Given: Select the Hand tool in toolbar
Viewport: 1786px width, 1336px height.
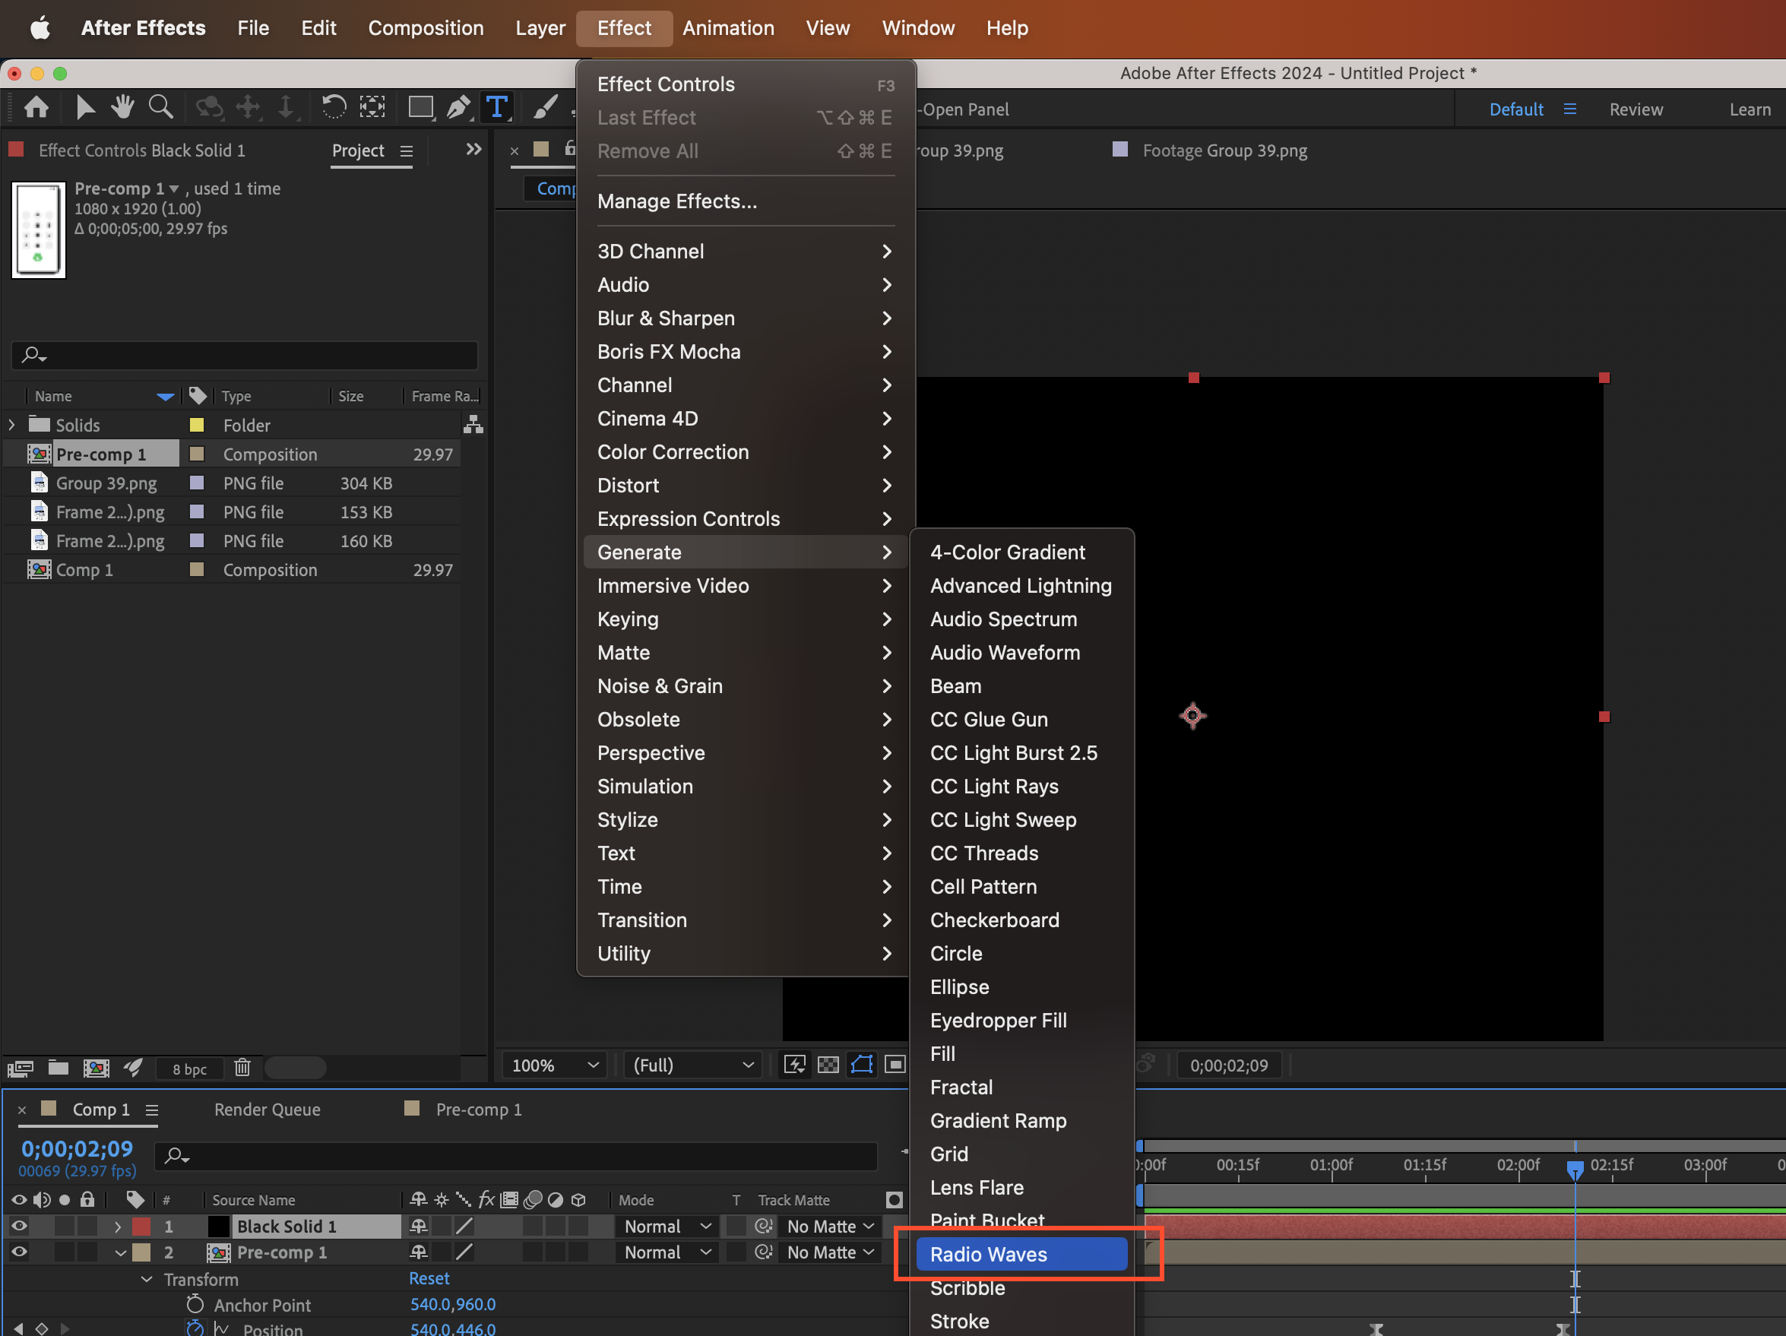Looking at the screenshot, I should tap(122, 106).
